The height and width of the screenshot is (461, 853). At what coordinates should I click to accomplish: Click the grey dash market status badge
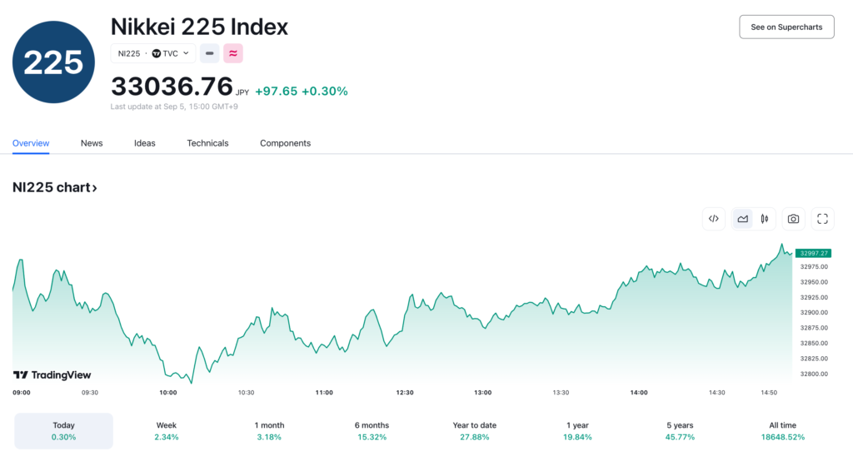click(x=209, y=53)
